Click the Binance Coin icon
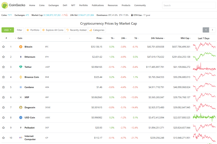Image resolution: width=217 pixels, height=144 pixels. 21,77
